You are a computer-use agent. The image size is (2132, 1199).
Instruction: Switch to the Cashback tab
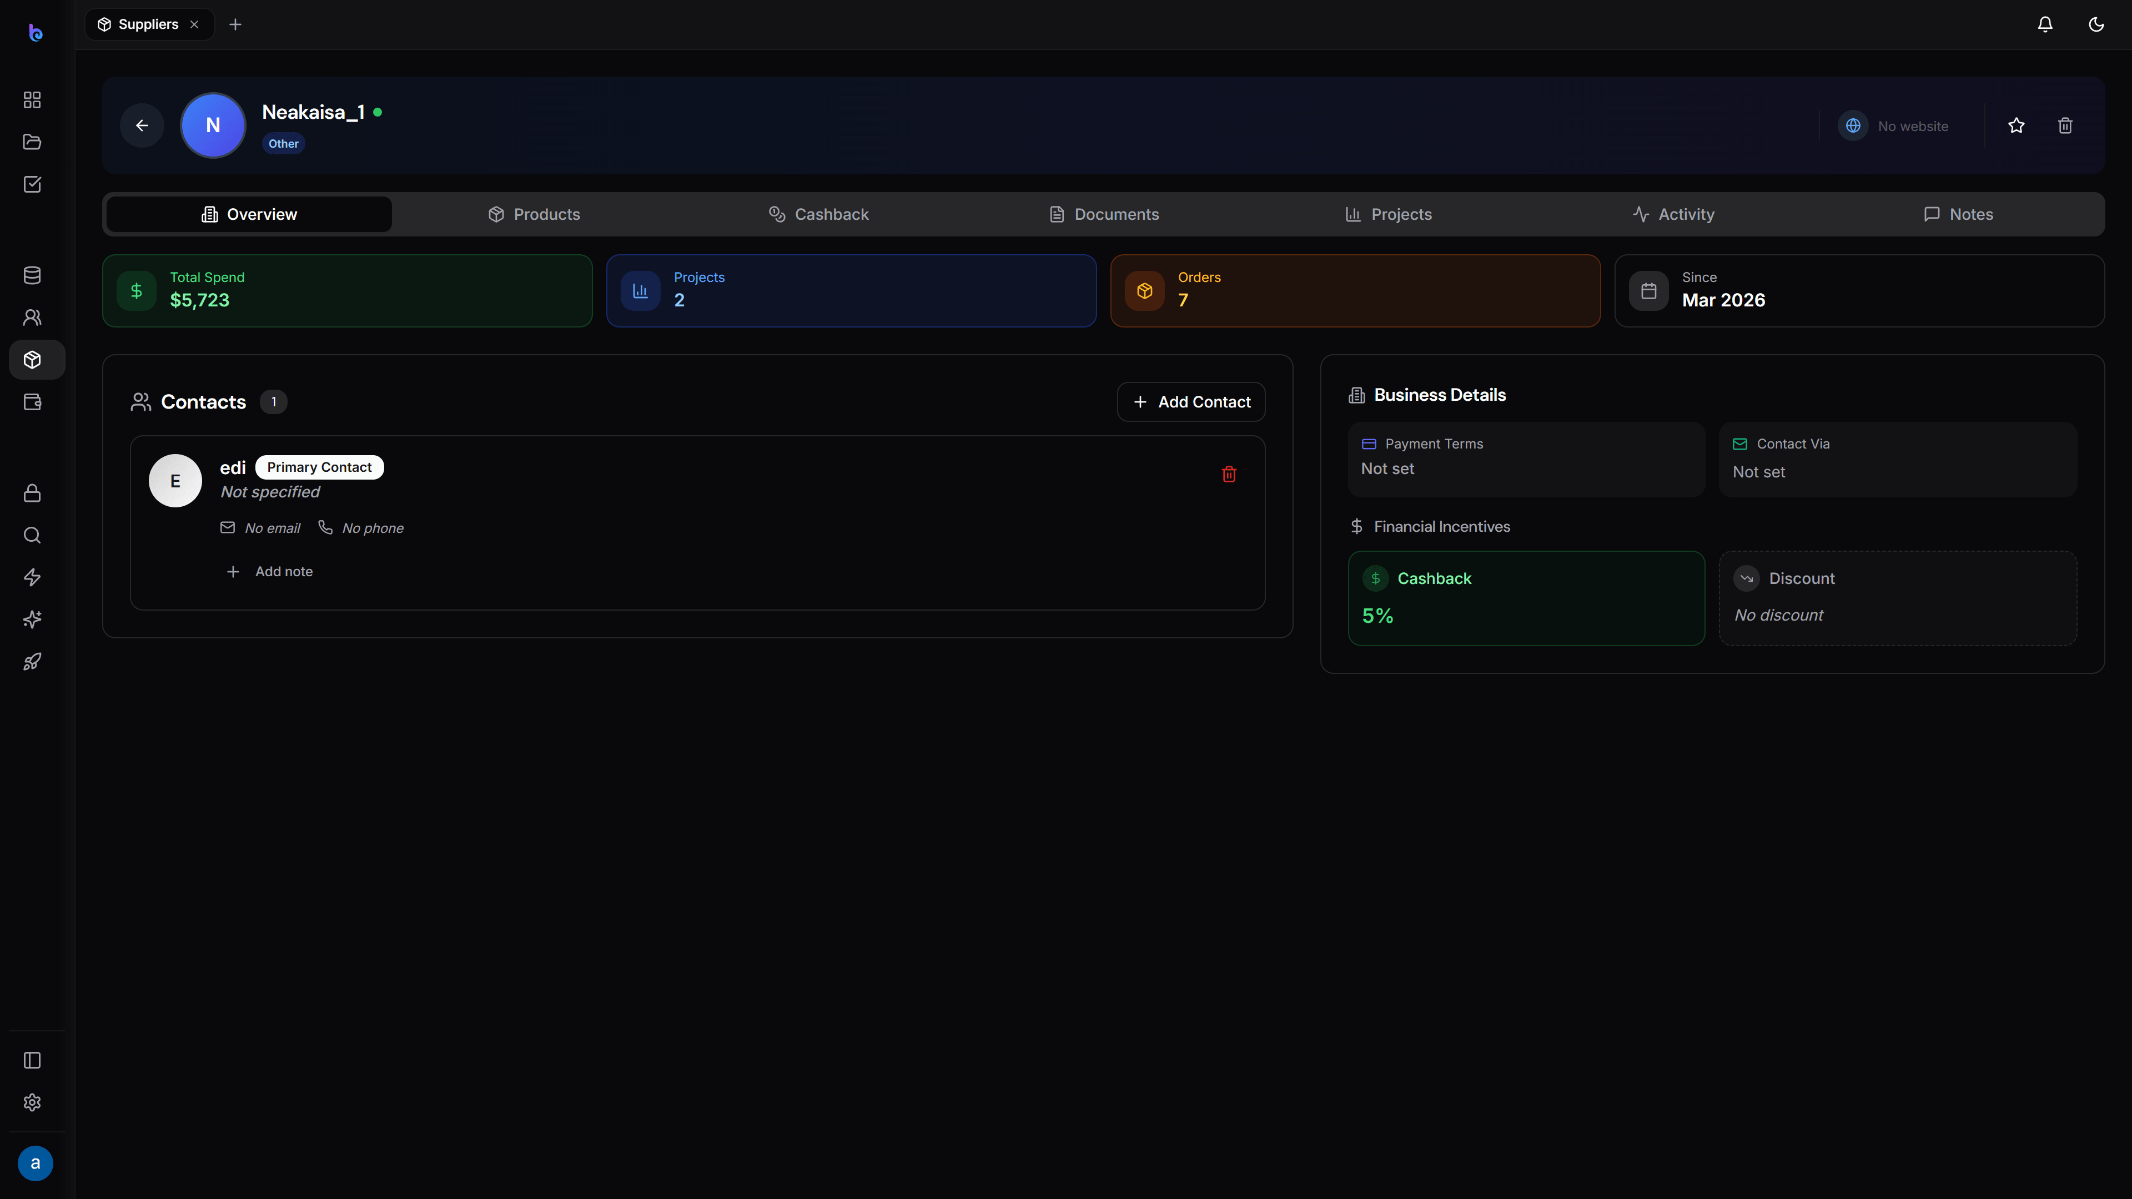[818, 214]
